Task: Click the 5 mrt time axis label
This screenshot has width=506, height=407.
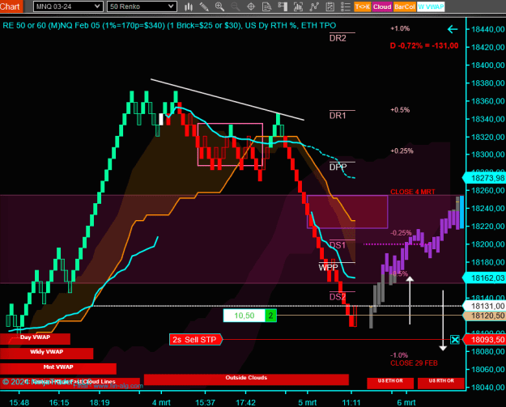Action: pos(307,402)
